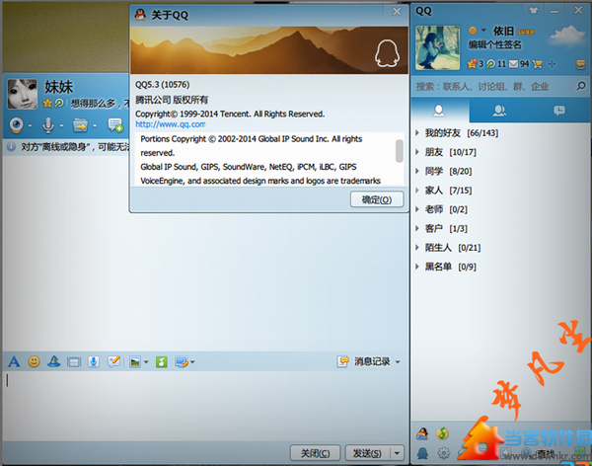Image resolution: width=592 pixels, height=466 pixels.
Task: Start a video call with the webcam icon
Action: (x=17, y=125)
